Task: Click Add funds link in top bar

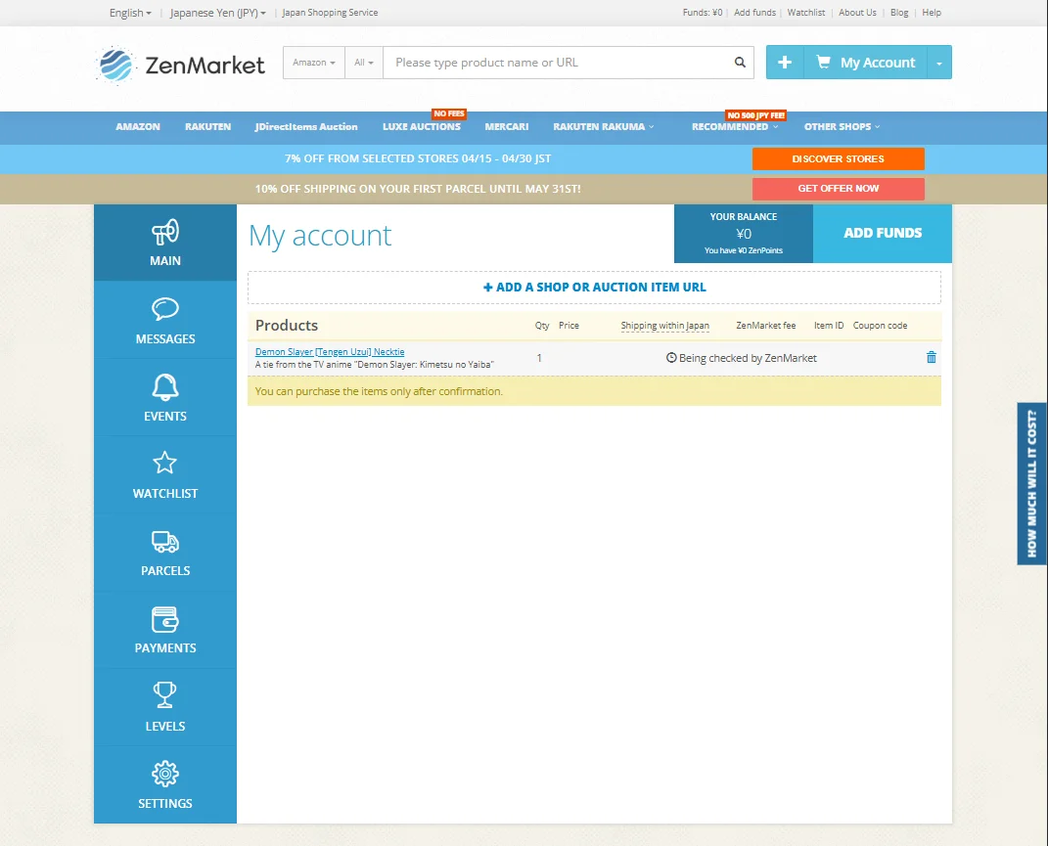Action: point(754,13)
